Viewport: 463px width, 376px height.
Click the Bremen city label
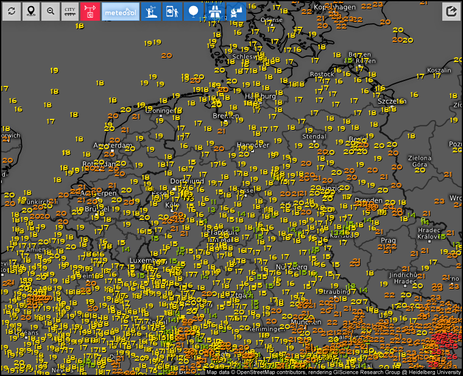226,116
